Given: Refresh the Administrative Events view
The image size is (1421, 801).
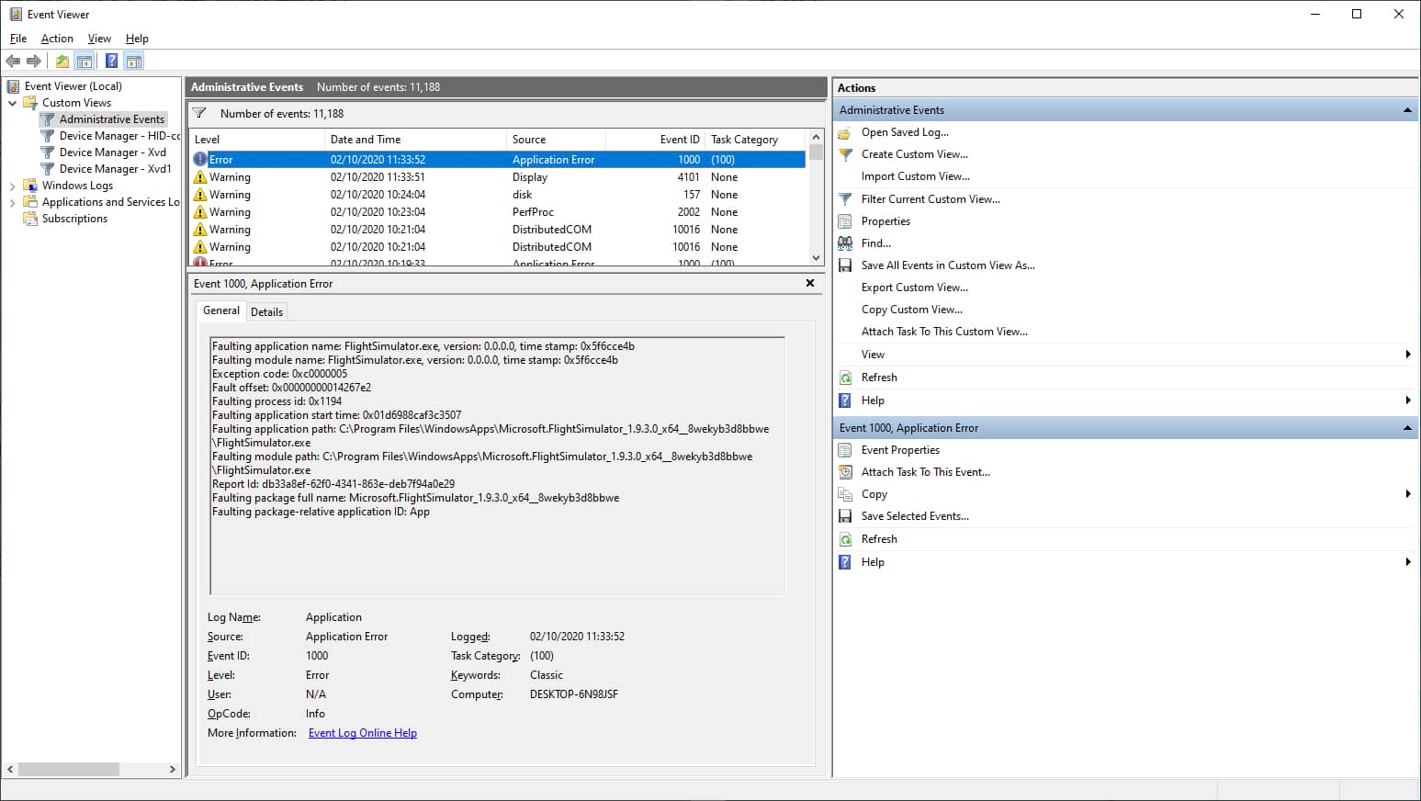Looking at the screenshot, I should (844, 377).
